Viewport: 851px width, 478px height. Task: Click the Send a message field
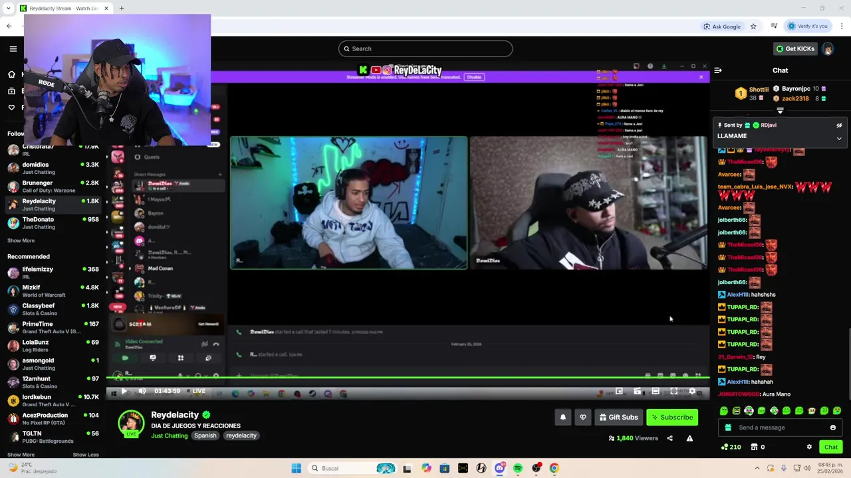point(780,428)
